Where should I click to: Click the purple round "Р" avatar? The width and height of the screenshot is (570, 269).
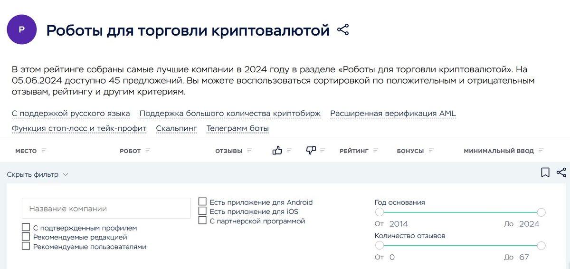22,29
